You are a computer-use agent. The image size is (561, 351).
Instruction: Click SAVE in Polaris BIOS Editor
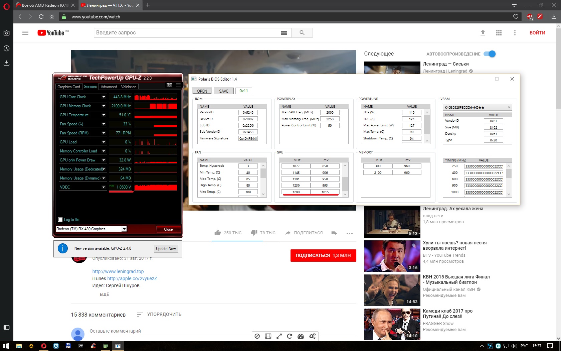[x=224, y=91]
